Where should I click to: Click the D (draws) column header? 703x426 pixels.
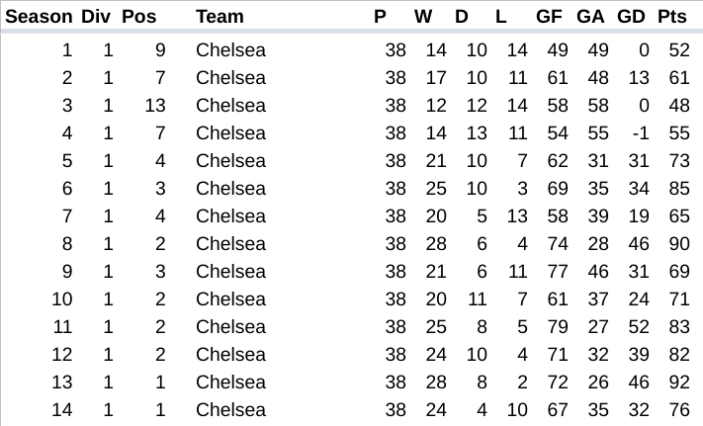pyautogui.click(x=462, y=17)
